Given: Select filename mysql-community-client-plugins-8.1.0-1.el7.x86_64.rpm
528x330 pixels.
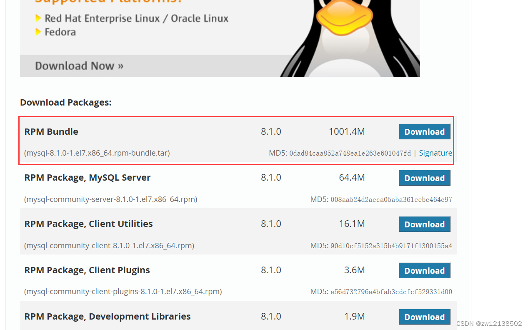Looking at the screenshot, I should [x=123, y=292].
